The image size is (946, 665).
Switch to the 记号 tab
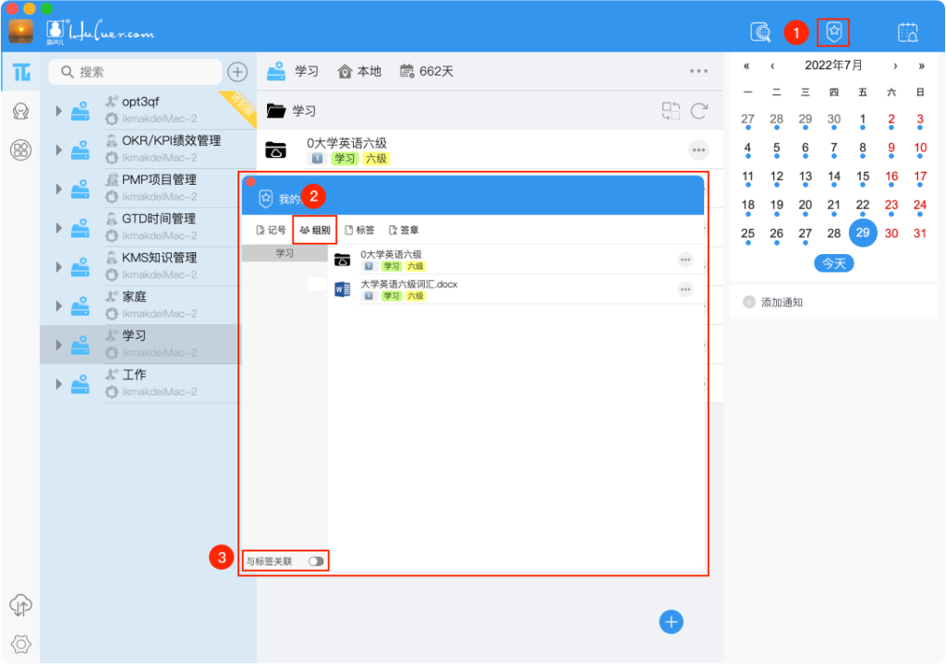(271, 230)
